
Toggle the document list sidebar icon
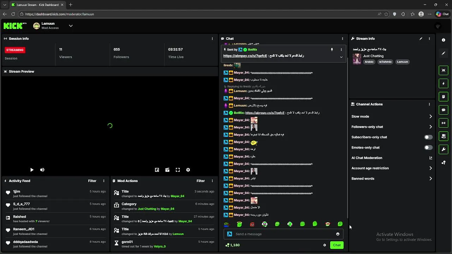pyautogui.click(x=444, y=97)
